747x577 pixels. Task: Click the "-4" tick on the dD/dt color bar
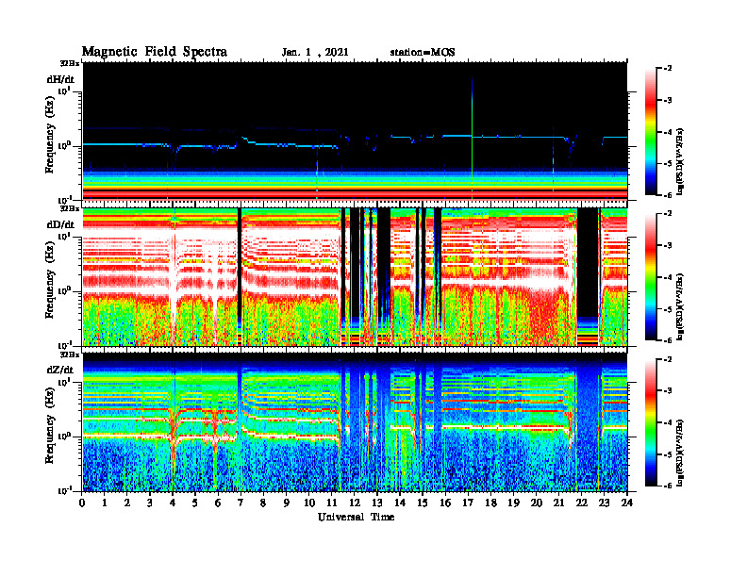[x=668, y=277]
